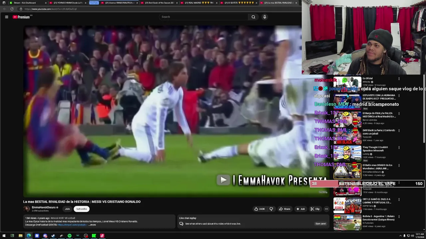This screenshot has width=426, height=239.
Task: Open 'CR7 LE GANÓ EL DUELO' video title
Action: pyautogui.click(x=377, y=201)
